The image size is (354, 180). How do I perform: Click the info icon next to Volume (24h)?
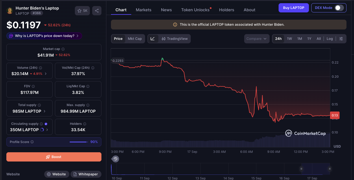(x=40, y=68)
